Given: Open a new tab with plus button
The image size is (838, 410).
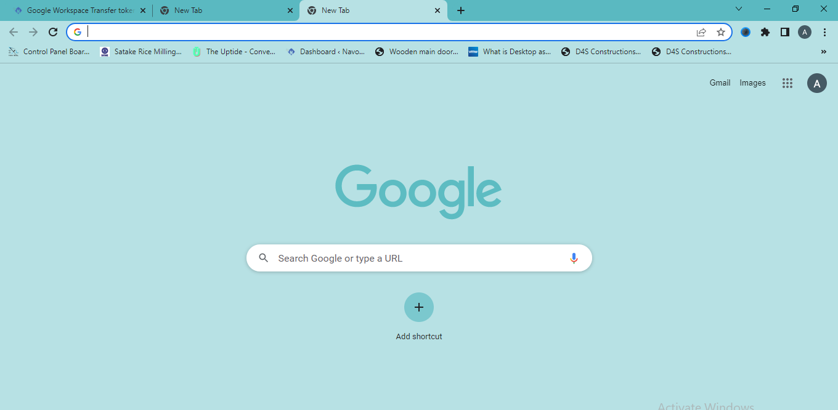Looking at the screenshot, I should (461, 10).
